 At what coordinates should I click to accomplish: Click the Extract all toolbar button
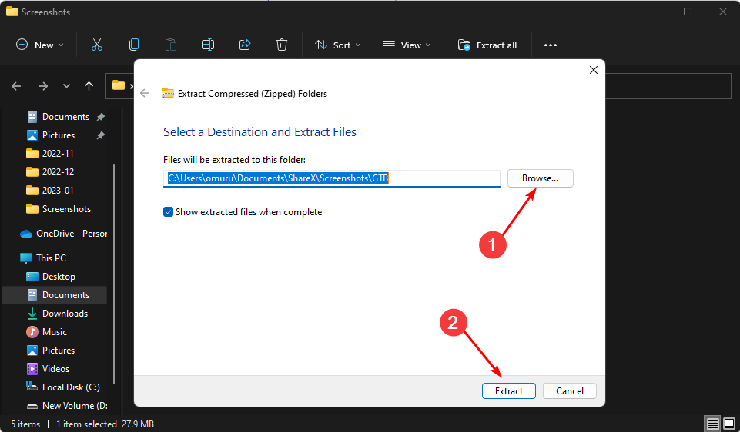[487, 45]
